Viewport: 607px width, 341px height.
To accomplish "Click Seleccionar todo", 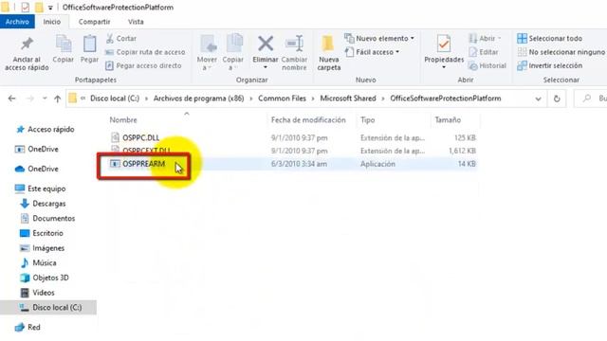I will (x=550, y=38).
